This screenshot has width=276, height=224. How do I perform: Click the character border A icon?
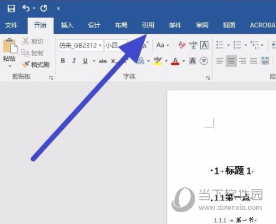pyautogui.click(x=204, y=45)
